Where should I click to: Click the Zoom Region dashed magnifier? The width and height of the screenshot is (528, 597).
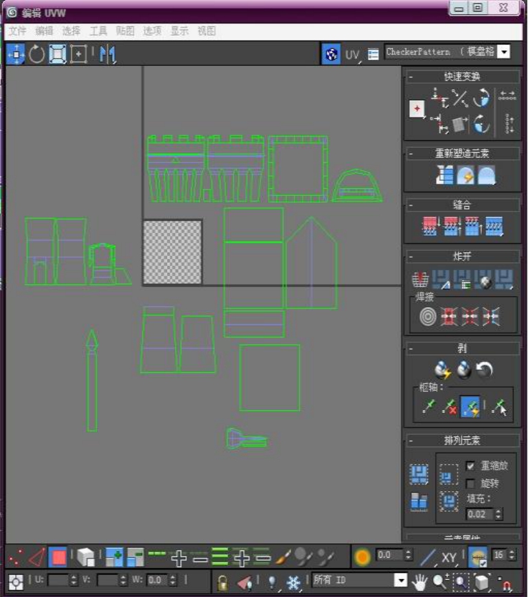pos(461,582)
